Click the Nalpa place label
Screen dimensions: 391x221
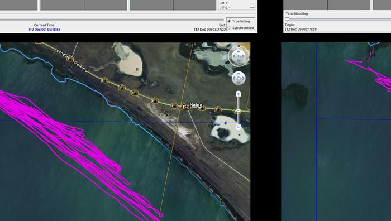[196, 105]
